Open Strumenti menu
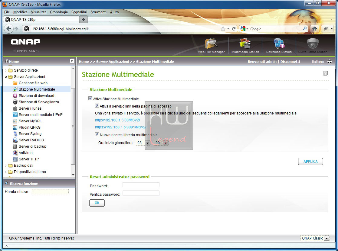The height and width of the screenshot is (251, 338). (99, 12)
